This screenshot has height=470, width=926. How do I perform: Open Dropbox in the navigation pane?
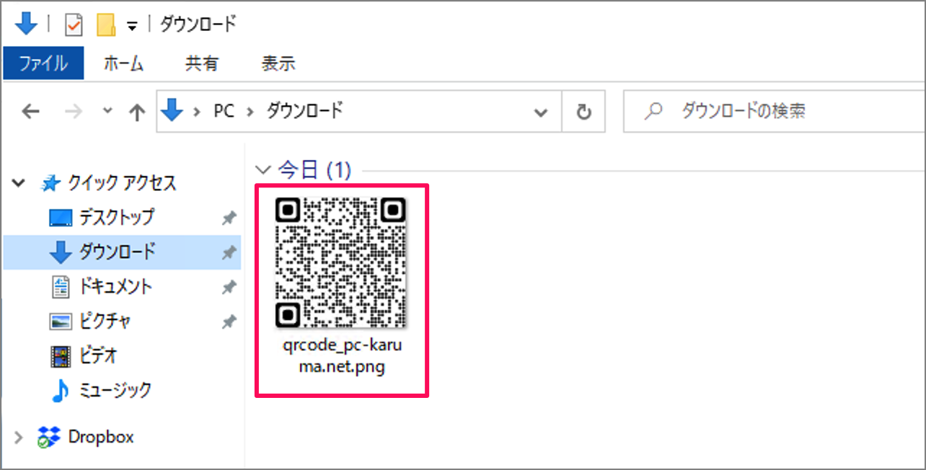point(100,436)
